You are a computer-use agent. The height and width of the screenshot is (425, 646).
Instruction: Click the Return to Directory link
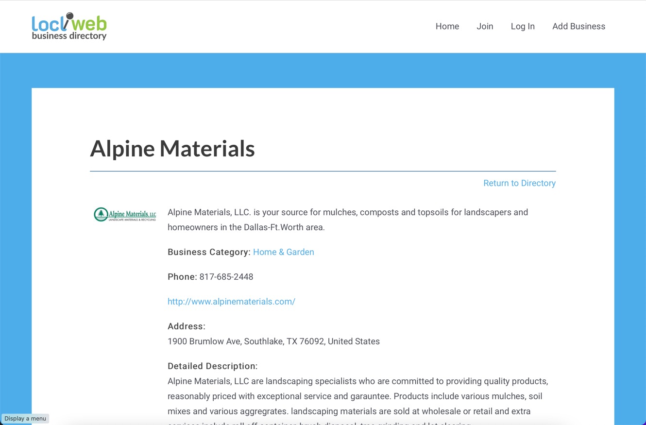[x=519, y=183]
